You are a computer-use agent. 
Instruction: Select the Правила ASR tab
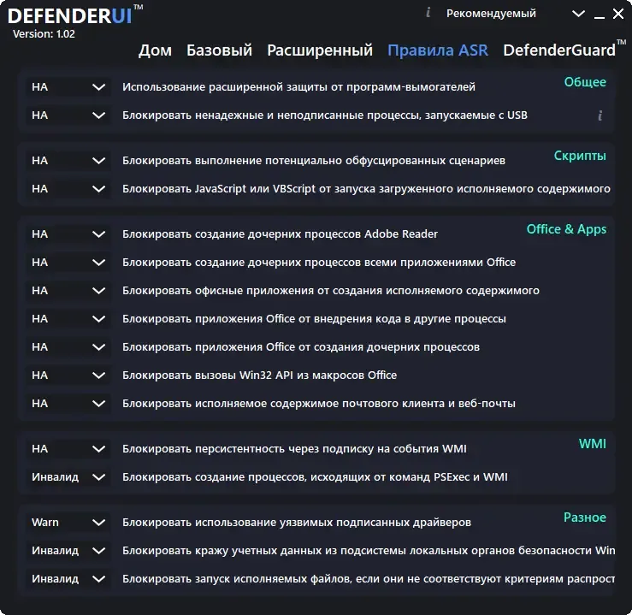click(438, 50)
